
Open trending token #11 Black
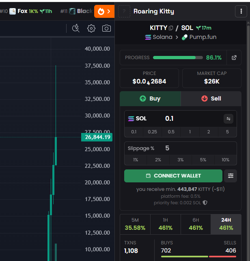(x=76, y=11)
